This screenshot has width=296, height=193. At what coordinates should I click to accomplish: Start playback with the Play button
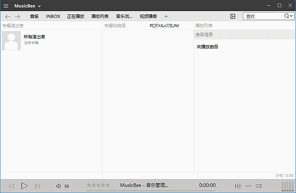tap(25, 186)
